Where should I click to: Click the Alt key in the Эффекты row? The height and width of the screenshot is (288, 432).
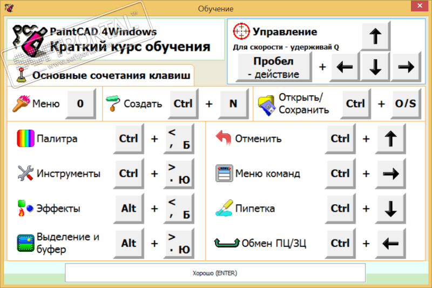click(x=129, y=209)
